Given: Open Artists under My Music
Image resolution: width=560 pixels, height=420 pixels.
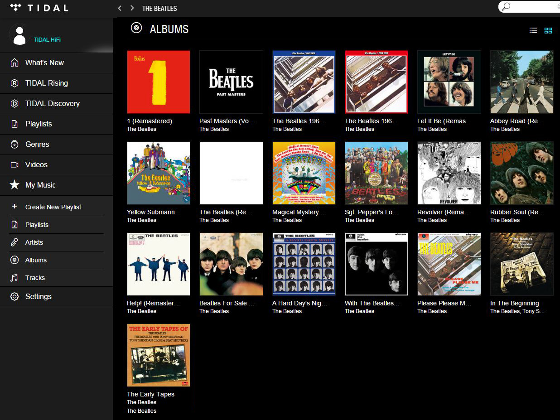Looking at the screenshot, I should click(34, 242).
